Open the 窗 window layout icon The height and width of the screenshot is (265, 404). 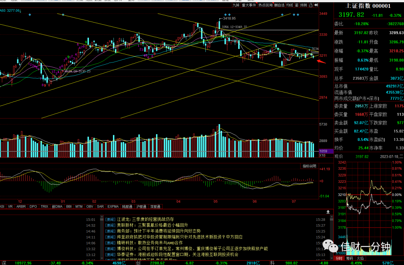pos(297,5)
